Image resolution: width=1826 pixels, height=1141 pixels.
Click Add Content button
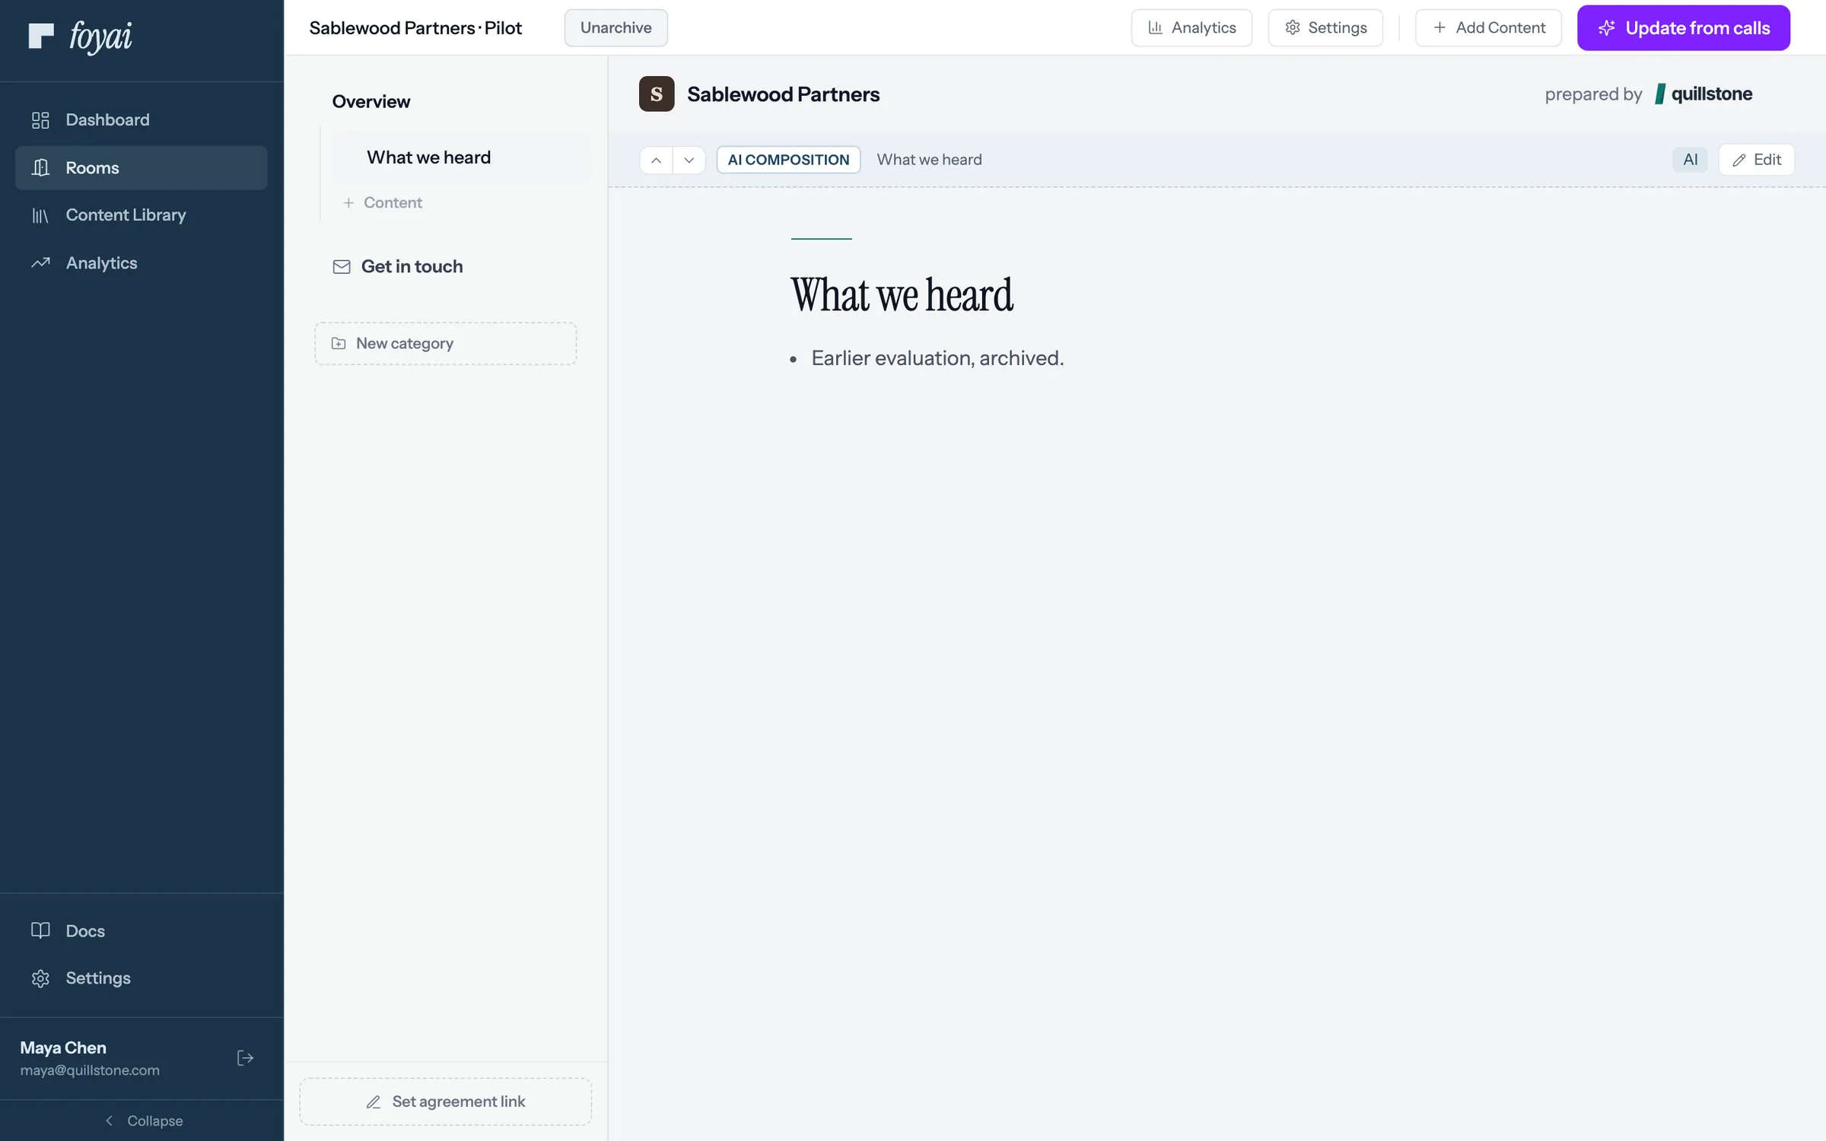point(1488,28)
